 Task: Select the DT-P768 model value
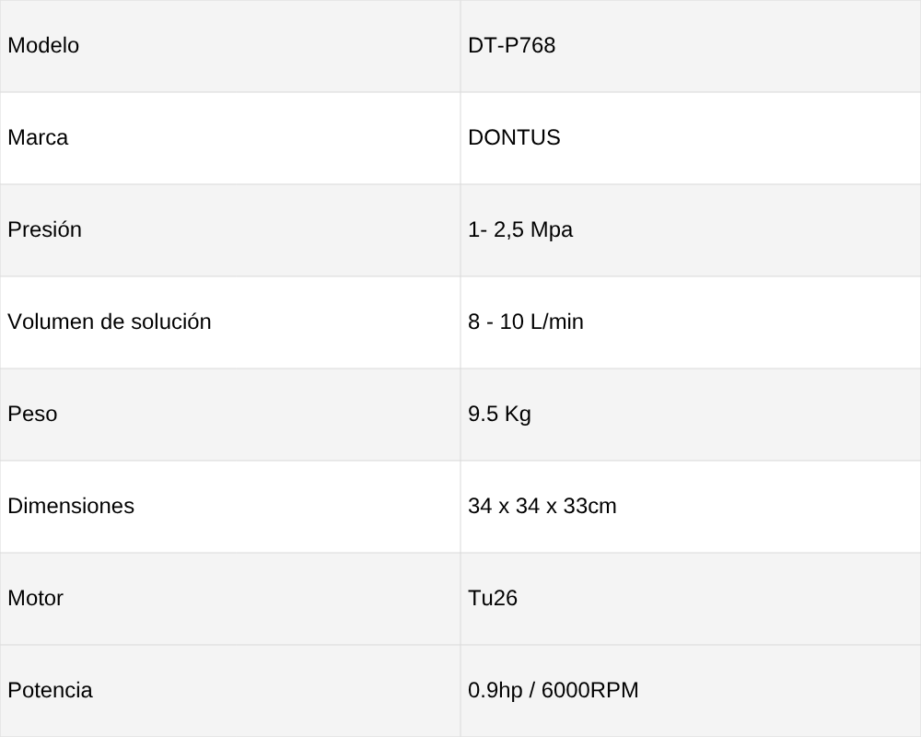511,46
